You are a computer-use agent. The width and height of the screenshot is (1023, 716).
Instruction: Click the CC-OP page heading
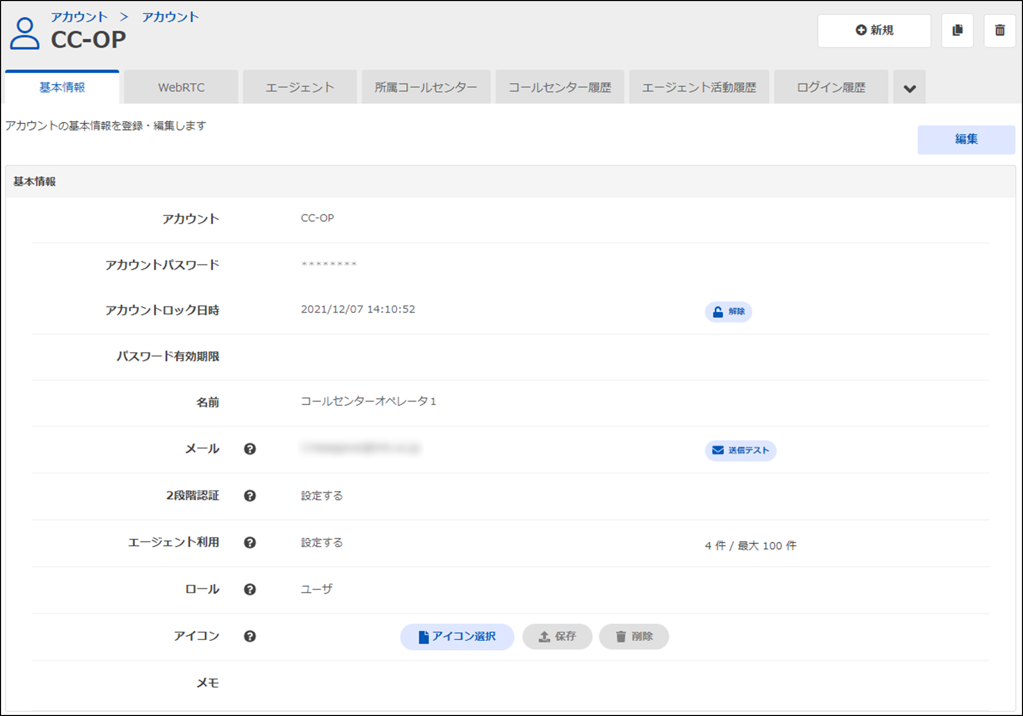point(88,40)
